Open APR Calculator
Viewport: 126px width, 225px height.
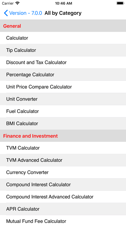click(63, 209)
